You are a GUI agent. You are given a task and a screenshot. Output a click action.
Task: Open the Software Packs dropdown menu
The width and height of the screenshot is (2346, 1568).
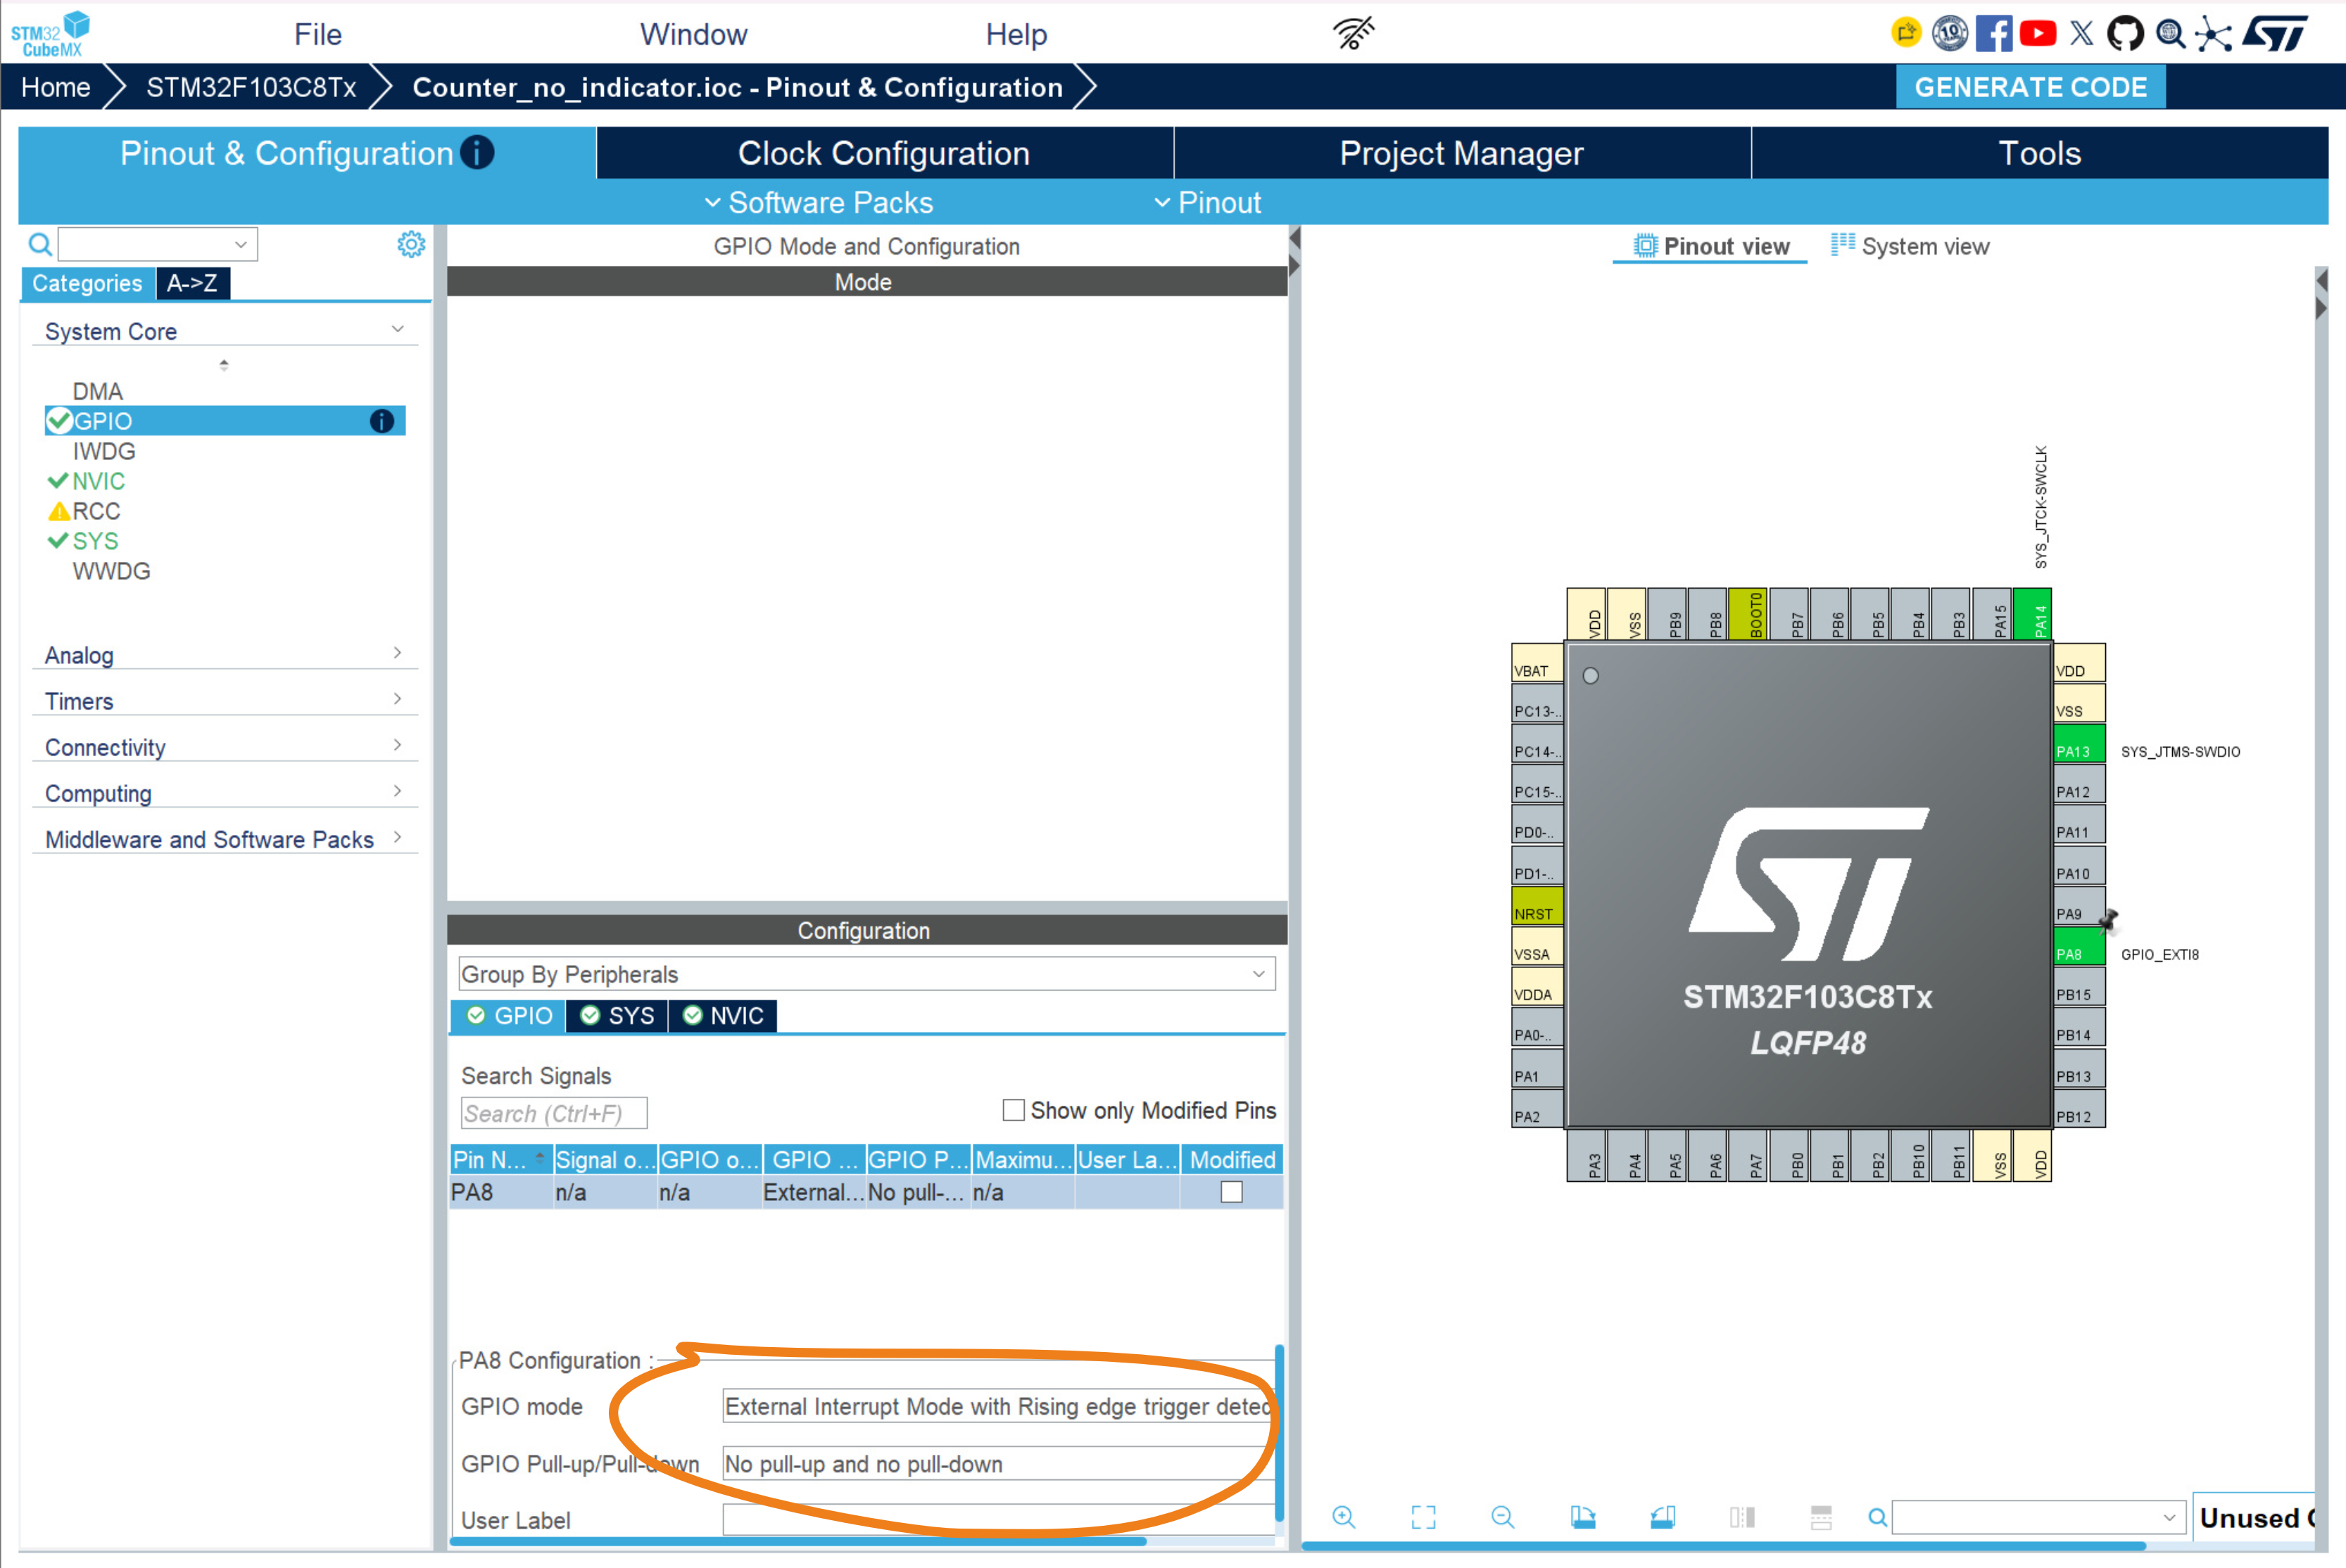(x=819, y=202)
